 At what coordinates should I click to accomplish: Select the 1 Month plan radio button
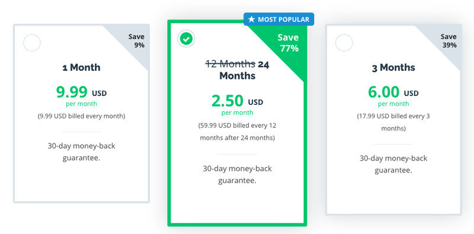point(32,43)
